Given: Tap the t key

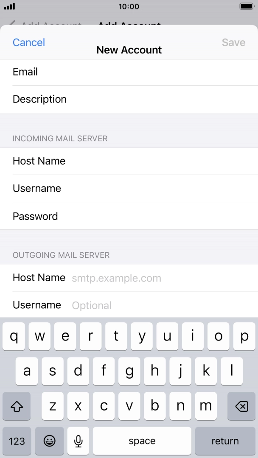Looking at the screenshot, I should pos(116,336).
